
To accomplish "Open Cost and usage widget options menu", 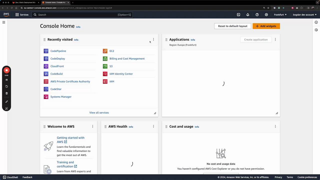I will 275,126.
